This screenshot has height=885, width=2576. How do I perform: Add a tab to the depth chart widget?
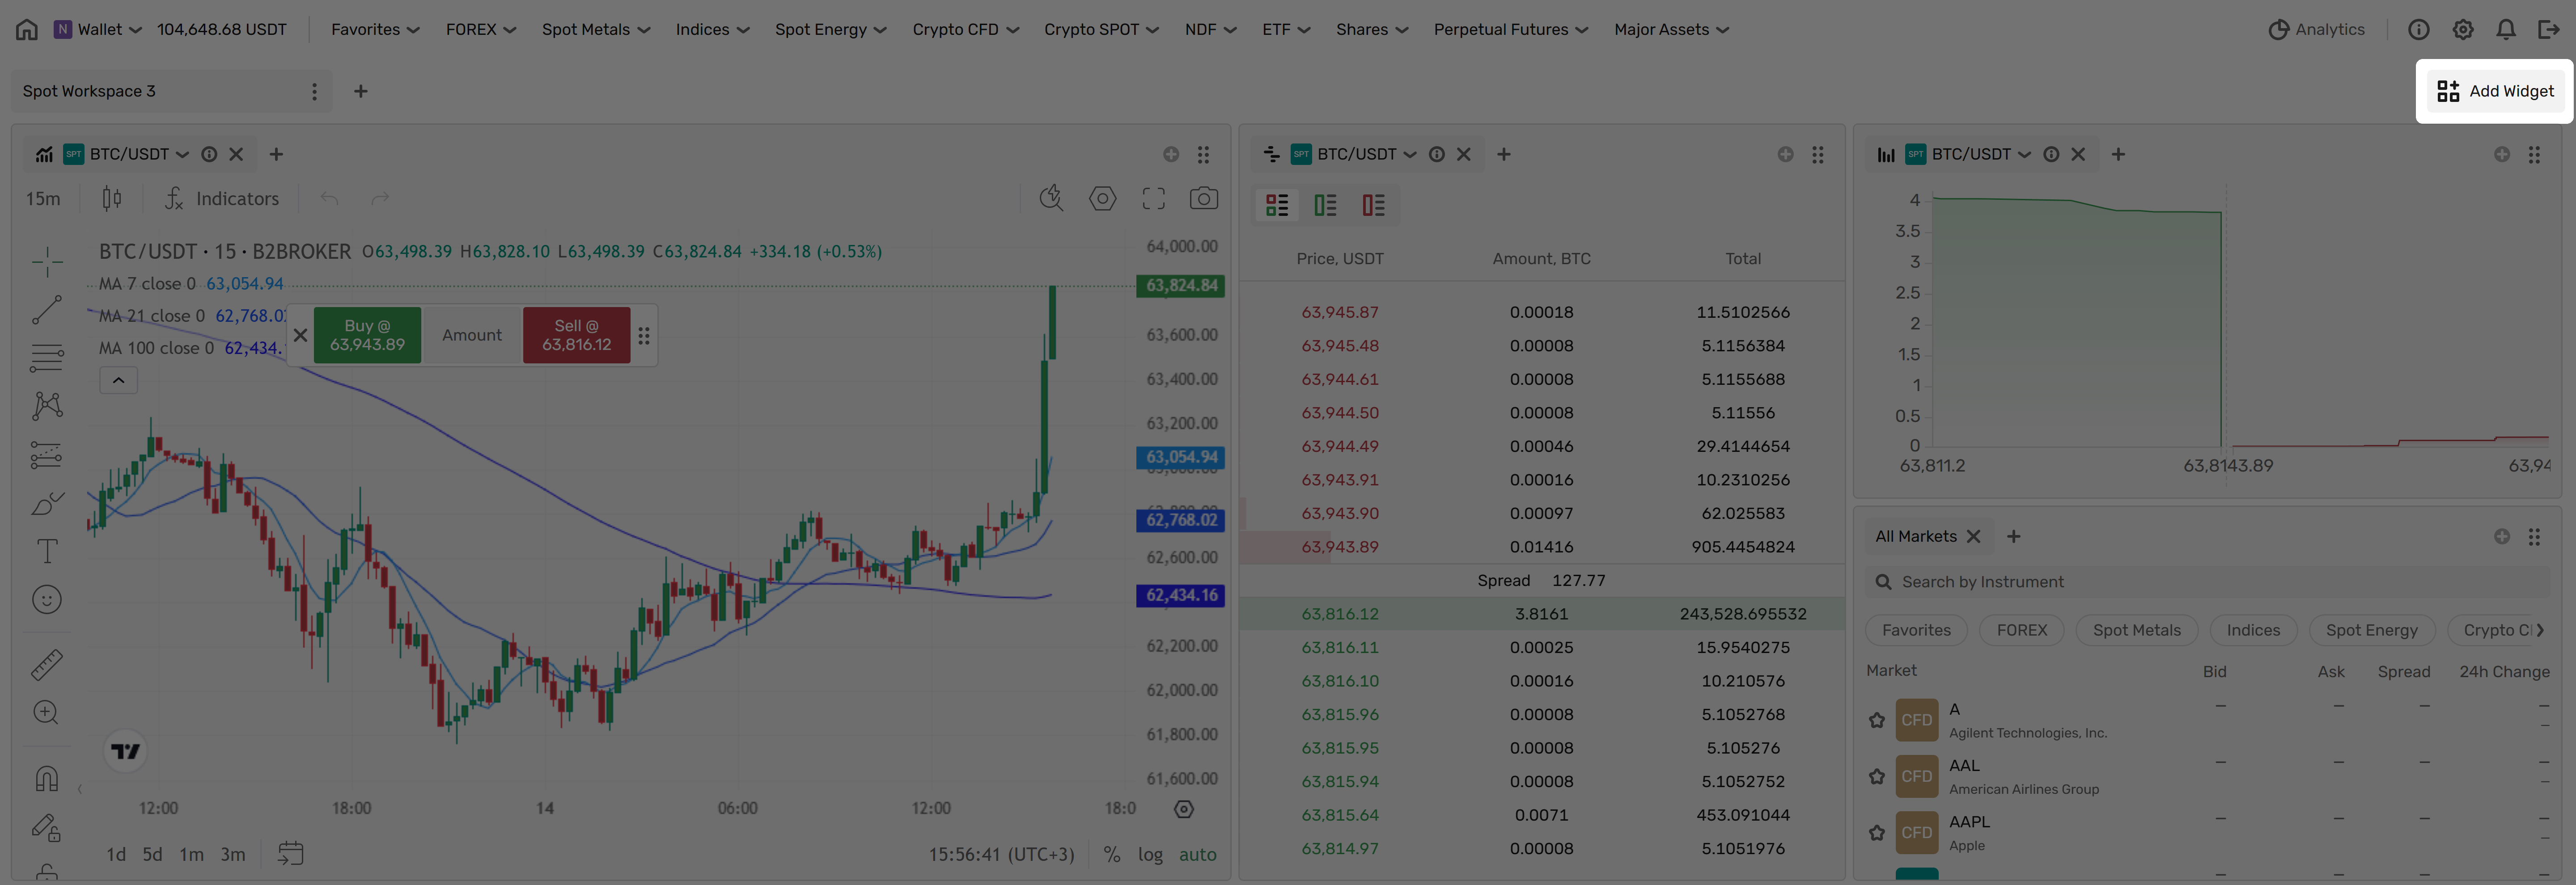click(x=2118, y=155)
